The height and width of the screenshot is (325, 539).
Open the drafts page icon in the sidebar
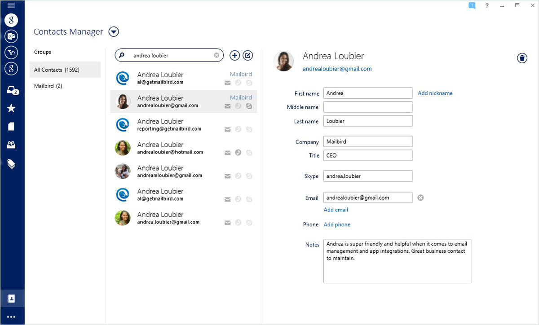[x=11, y=127]
